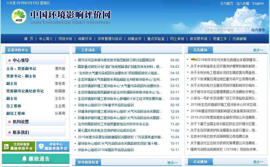Focus the 请输入搜索关键字 search field

(x=227, y=30)
